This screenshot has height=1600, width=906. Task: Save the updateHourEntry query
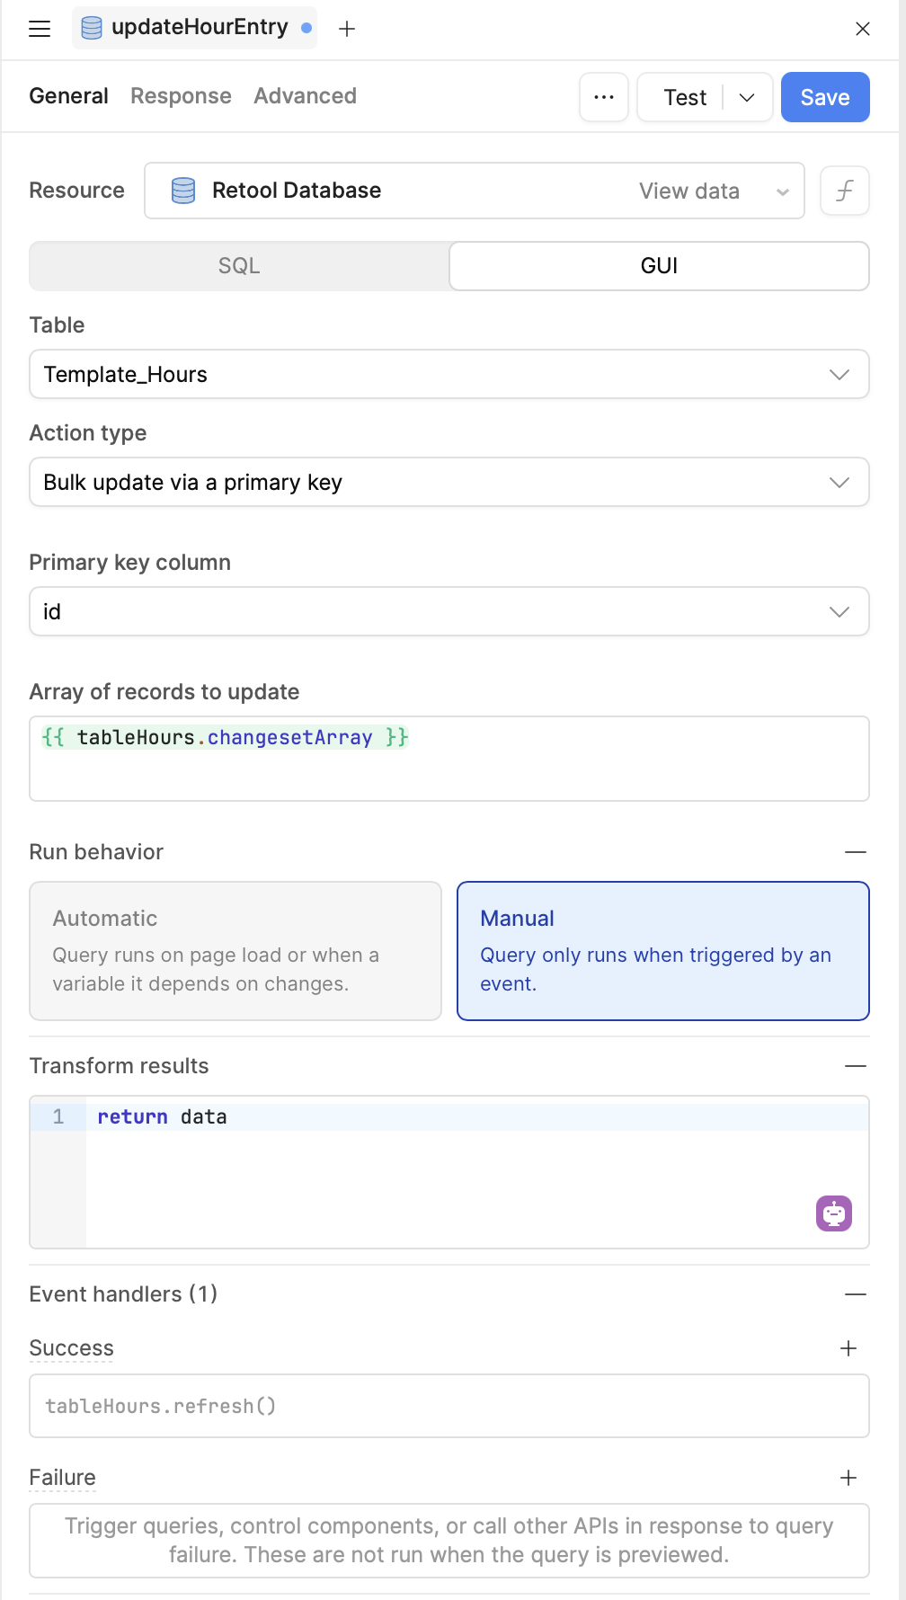pyautogui.click(x=825, y=97)
